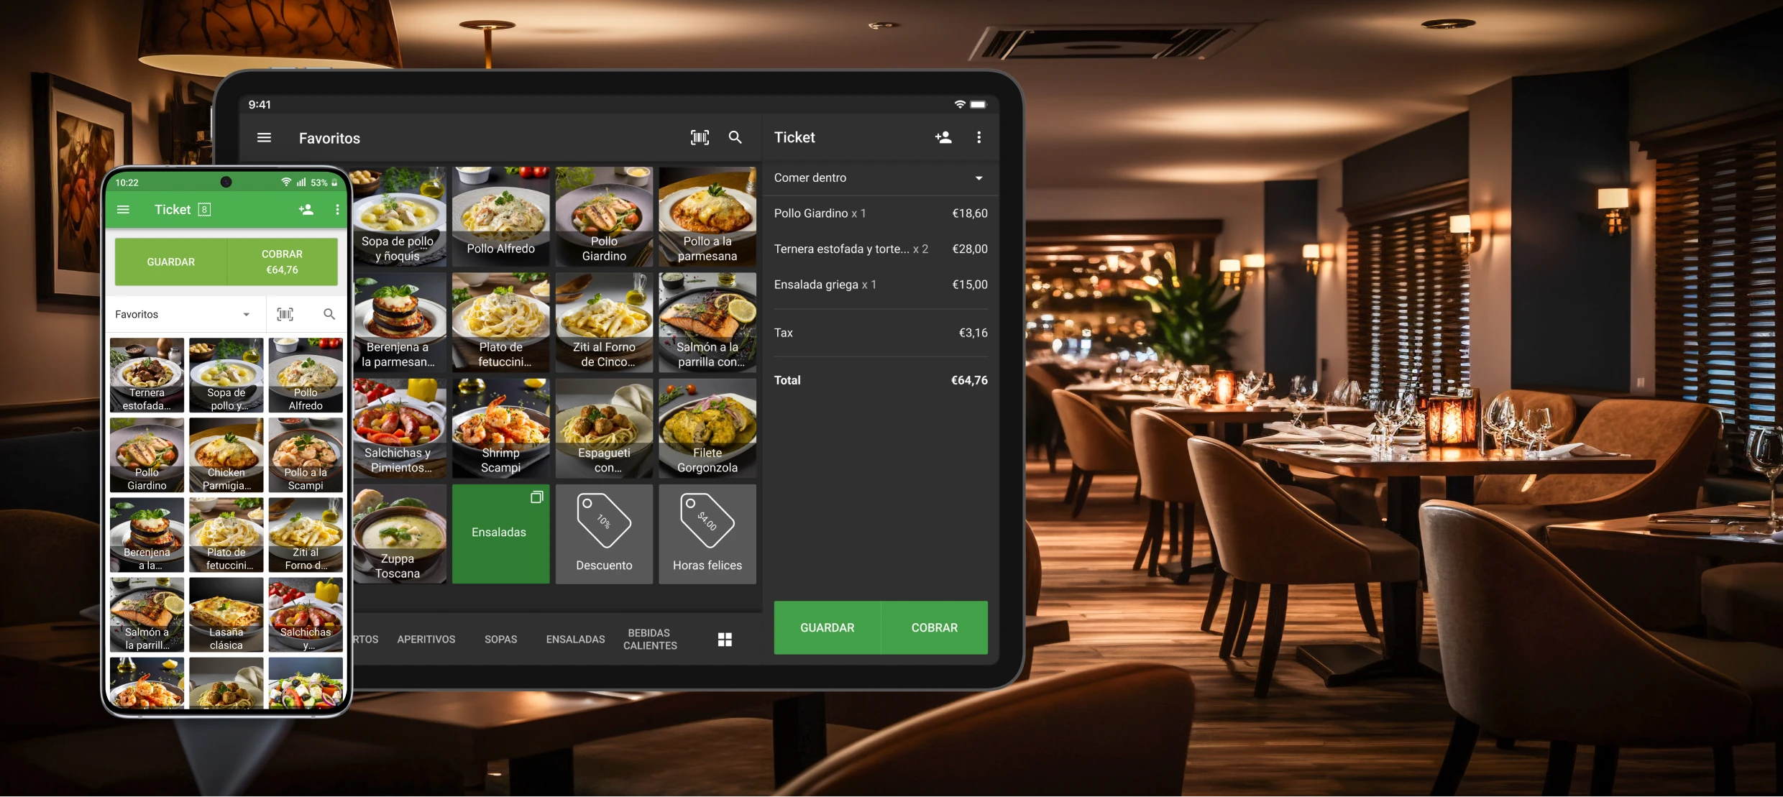The width and height of the screenshot is (1783, 797).
Task: Click COBRAR button on tablet
Action: [932, 627]
